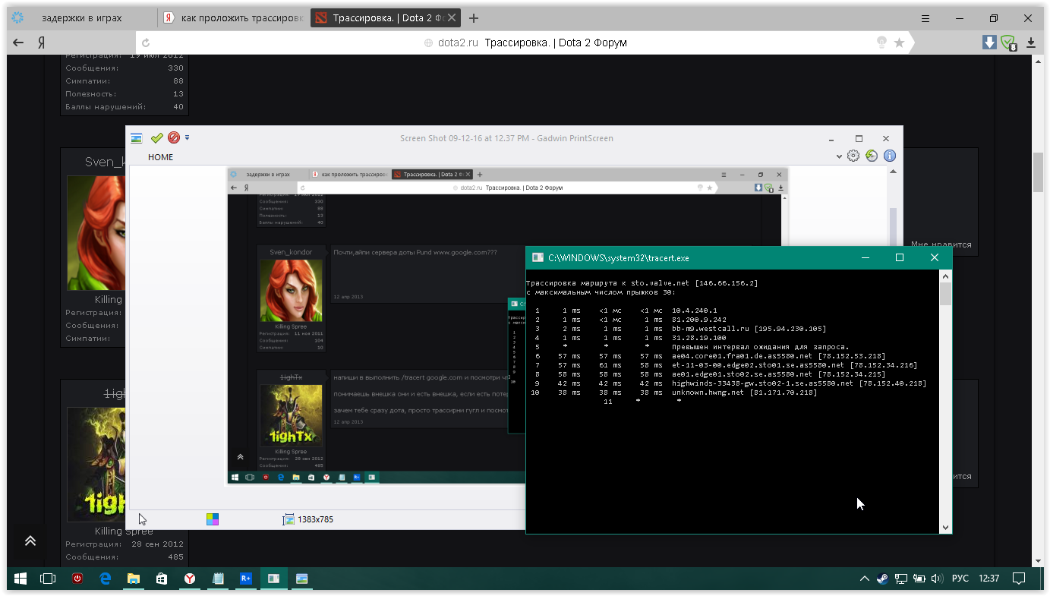Open the browser downloads icon
Image resolution: width=1050 pixels, height=596 pixels.
(x=1031, y=43)
